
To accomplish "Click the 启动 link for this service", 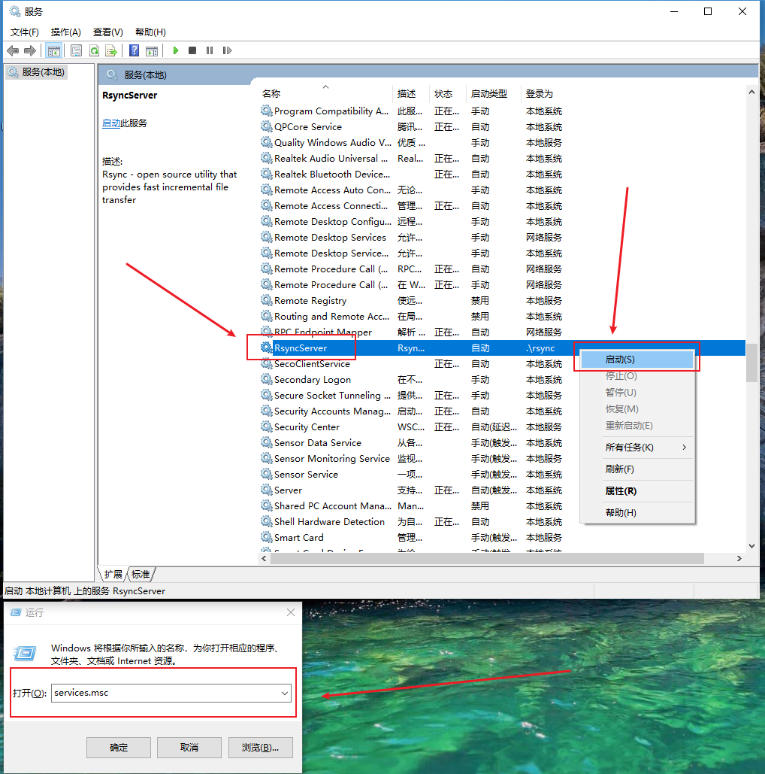I will [111, 123].
